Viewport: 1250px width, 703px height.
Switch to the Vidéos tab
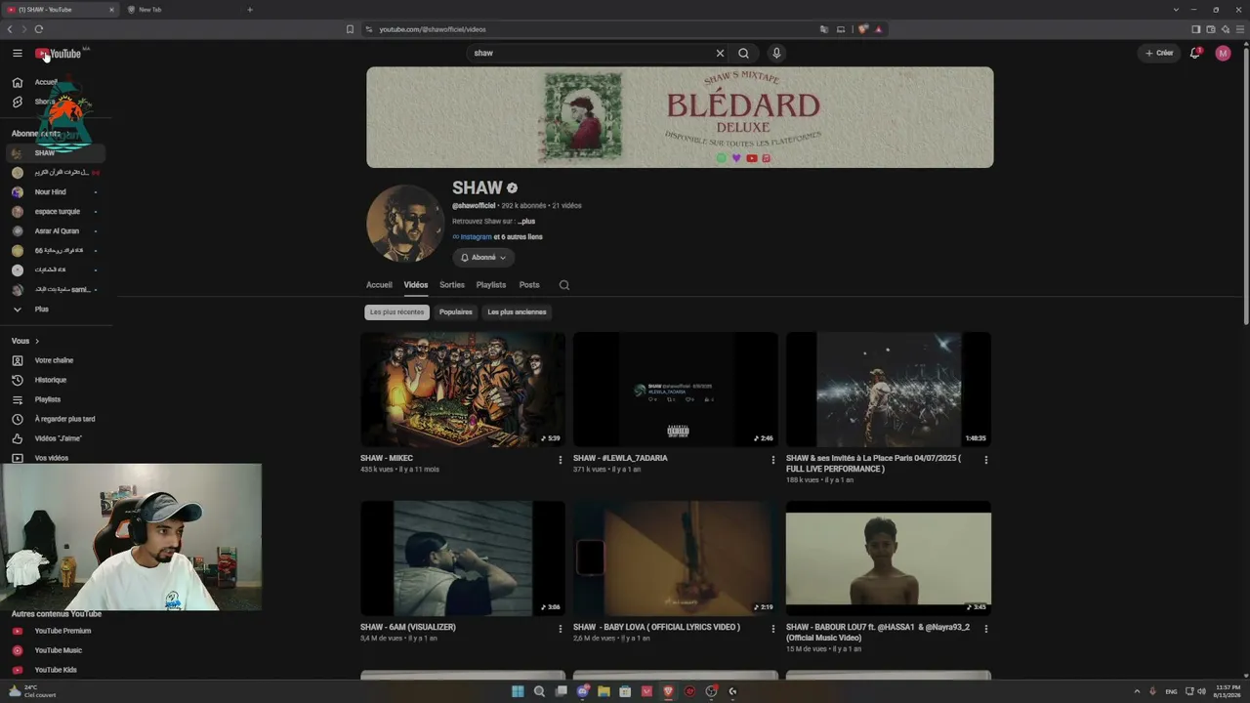click(x=416, y=285)
